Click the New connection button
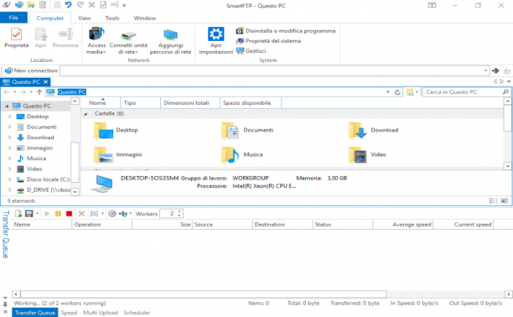 point(31,70)
